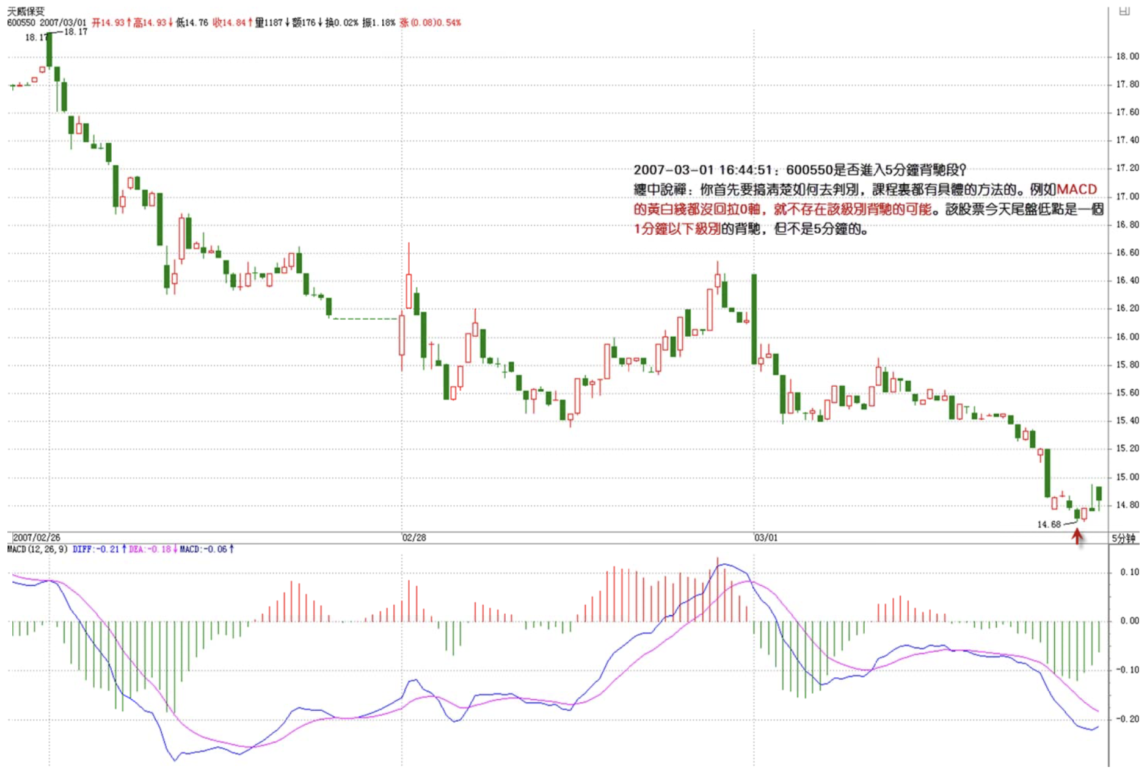Click the green dashed gap line before 02/28
1147x770 pixels.
click(365, 318)
